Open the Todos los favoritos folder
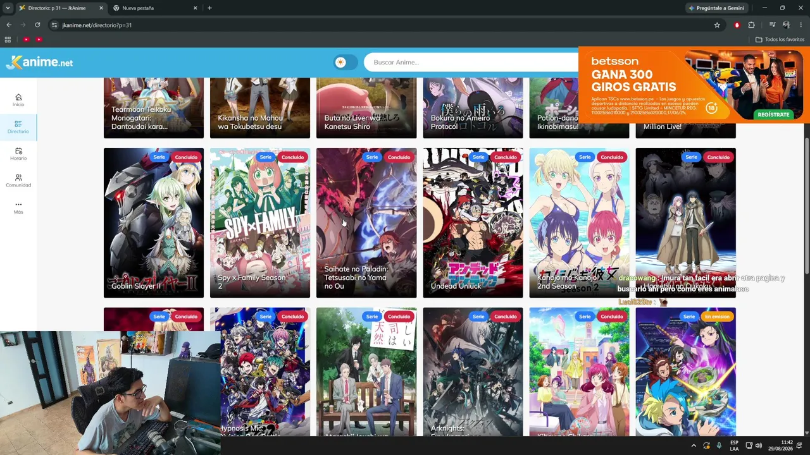Viewport: 810px width, 455px height. click(x=780, y=40)
